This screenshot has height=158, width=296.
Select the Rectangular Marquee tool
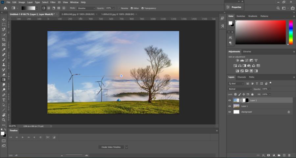[4, 25]
